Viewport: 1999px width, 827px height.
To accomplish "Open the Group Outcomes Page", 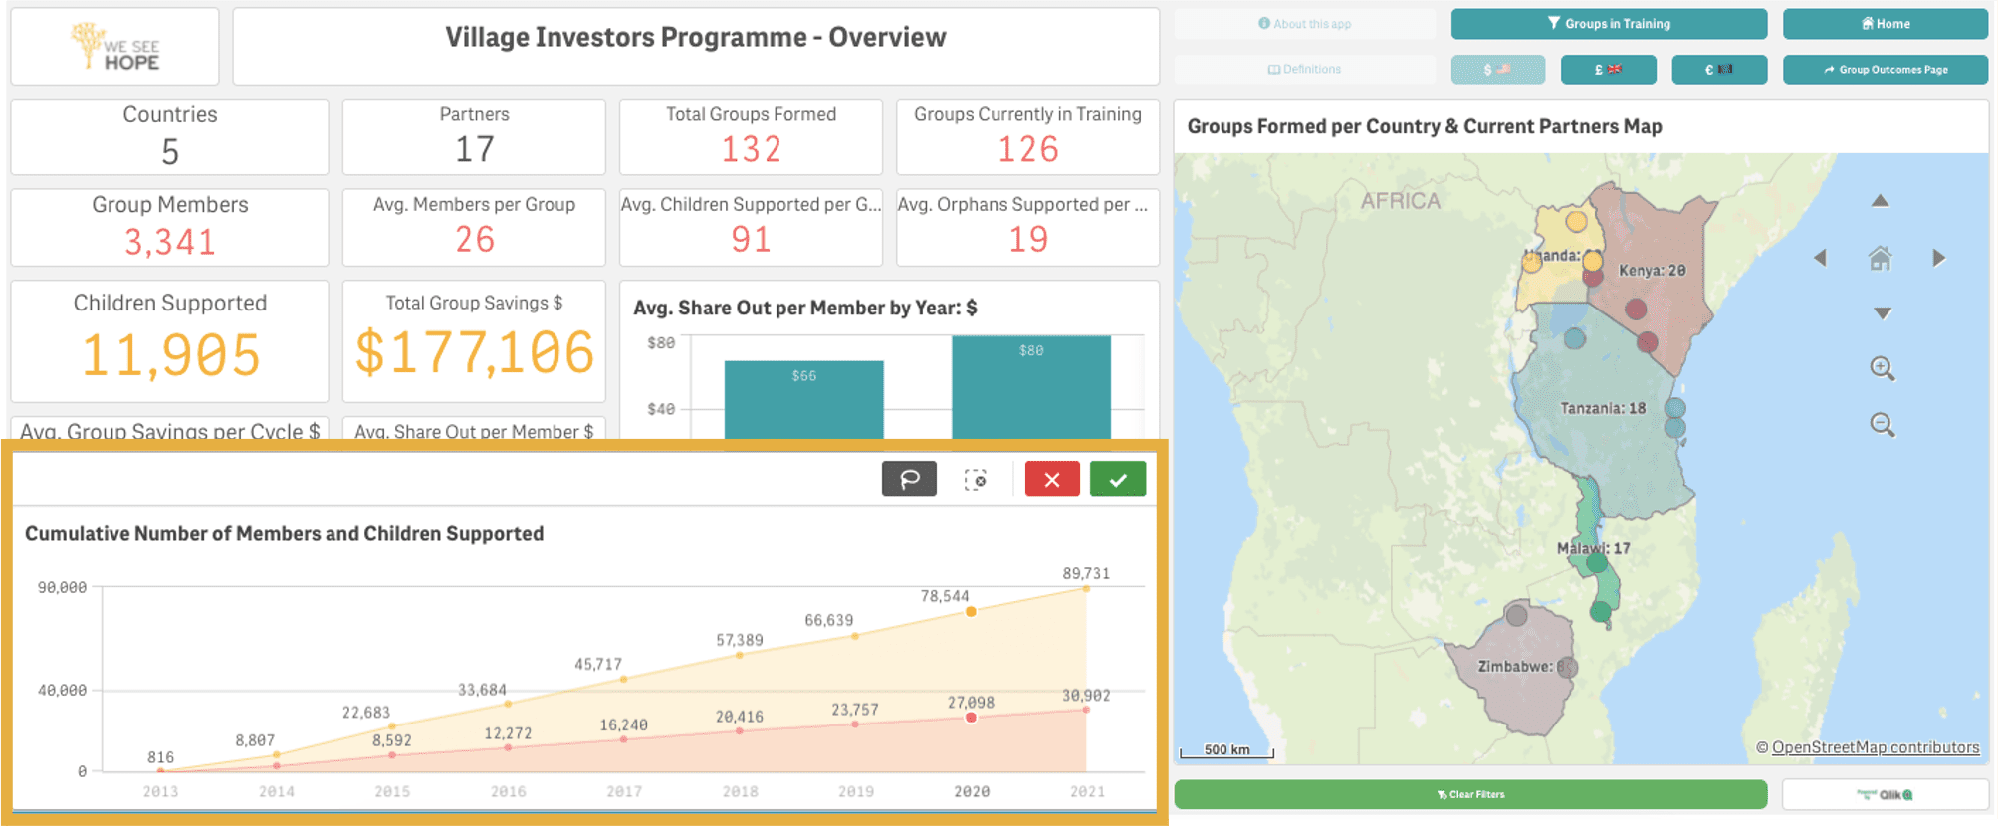I will (1885, 70).
